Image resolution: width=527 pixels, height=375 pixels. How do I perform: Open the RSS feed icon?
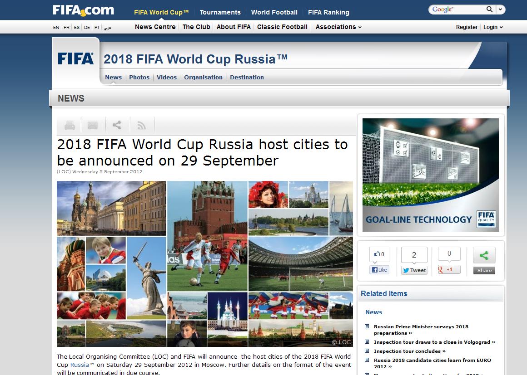142,126
